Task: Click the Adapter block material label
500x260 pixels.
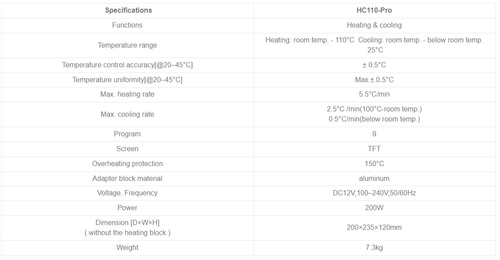Action: [127, 179]
